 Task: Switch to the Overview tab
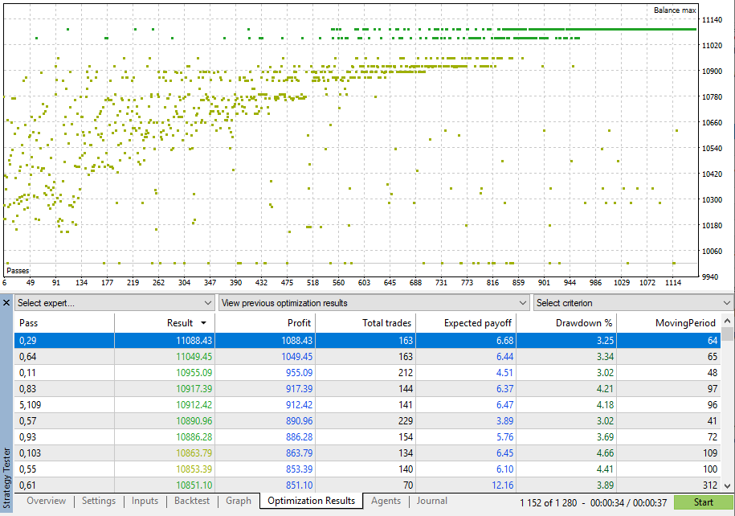tap(47, 501)
